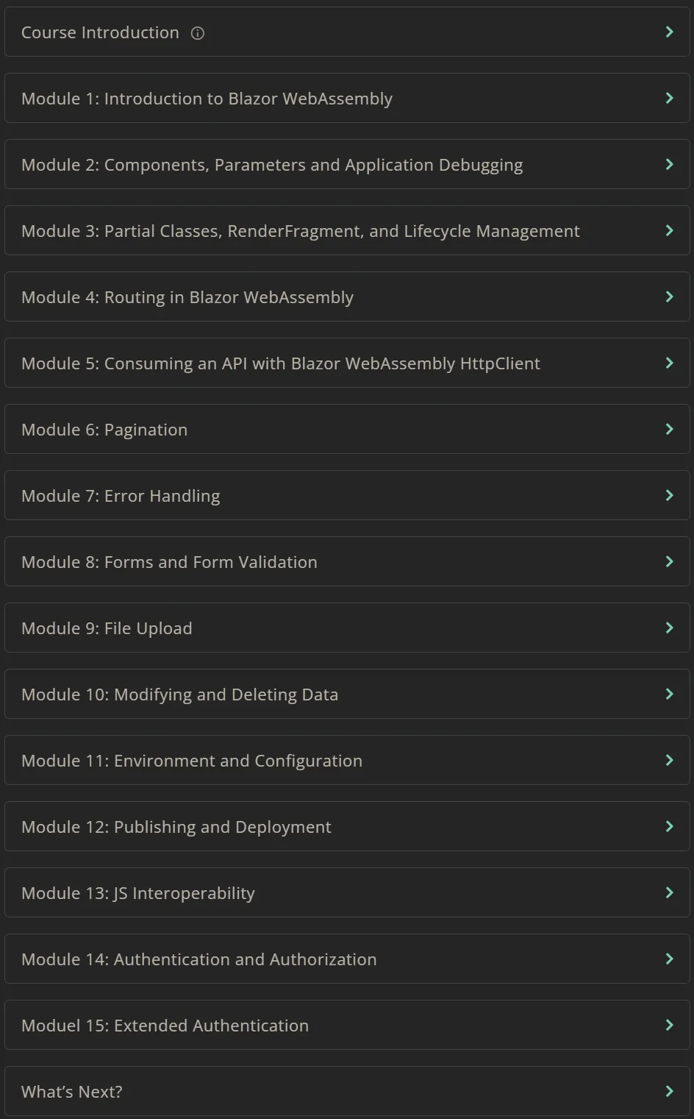This screenshot has height=1119, width=694.
Task: Click the arrow icon on Module 9: File Upload
Action: coord(669,628)
